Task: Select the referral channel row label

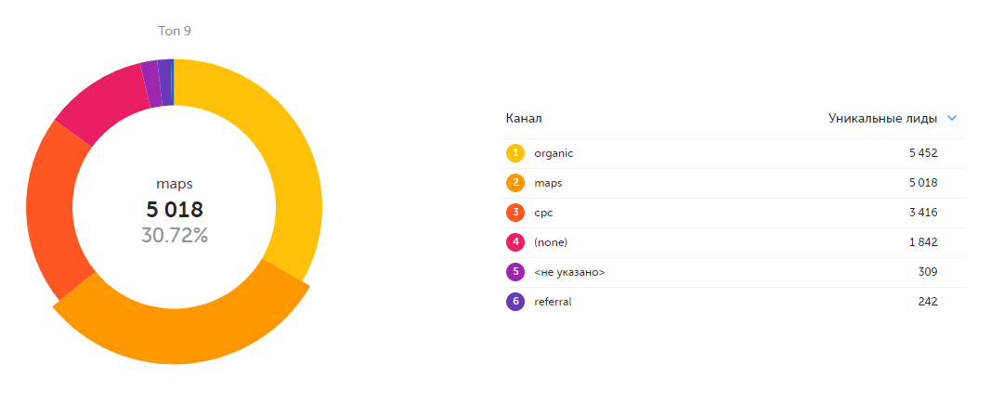Action: [553, 302]
